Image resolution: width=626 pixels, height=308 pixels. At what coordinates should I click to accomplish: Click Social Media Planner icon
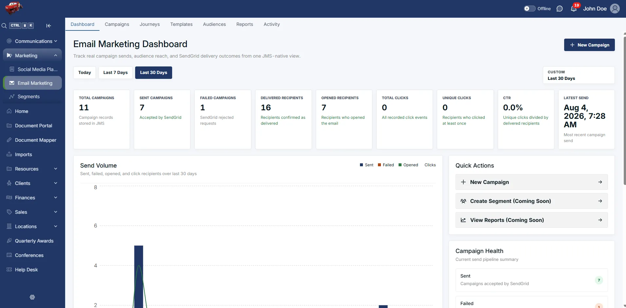[x=12, y=69]
